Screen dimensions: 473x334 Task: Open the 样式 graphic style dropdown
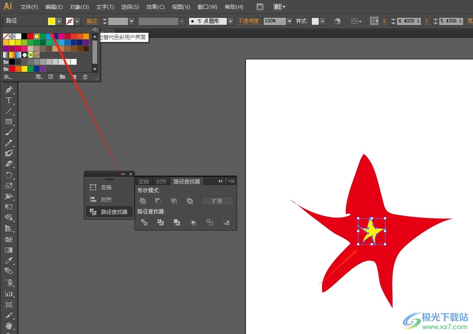point(323,22)
